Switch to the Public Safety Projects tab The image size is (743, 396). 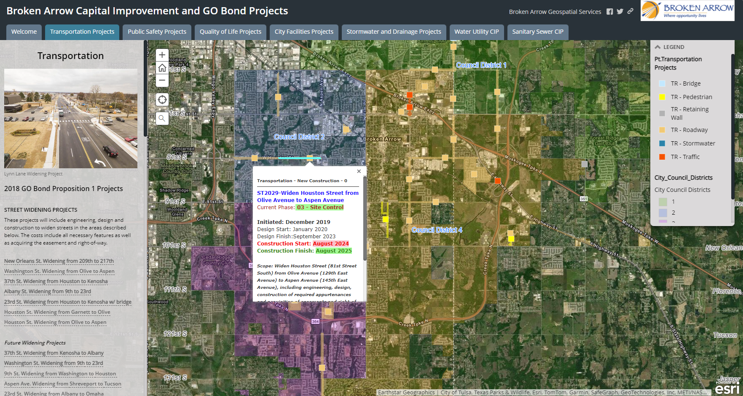(x=157, y=32)
